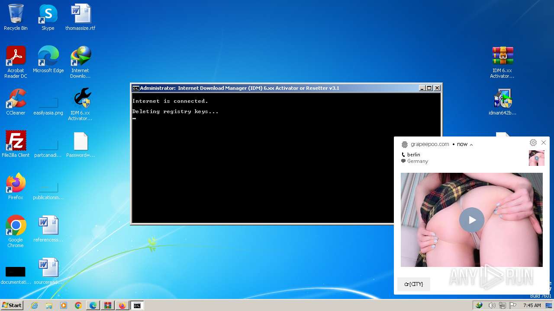Click the volume speaker tray icon
The width and height of the screenshot is (554, 311).
coord(492,305)
